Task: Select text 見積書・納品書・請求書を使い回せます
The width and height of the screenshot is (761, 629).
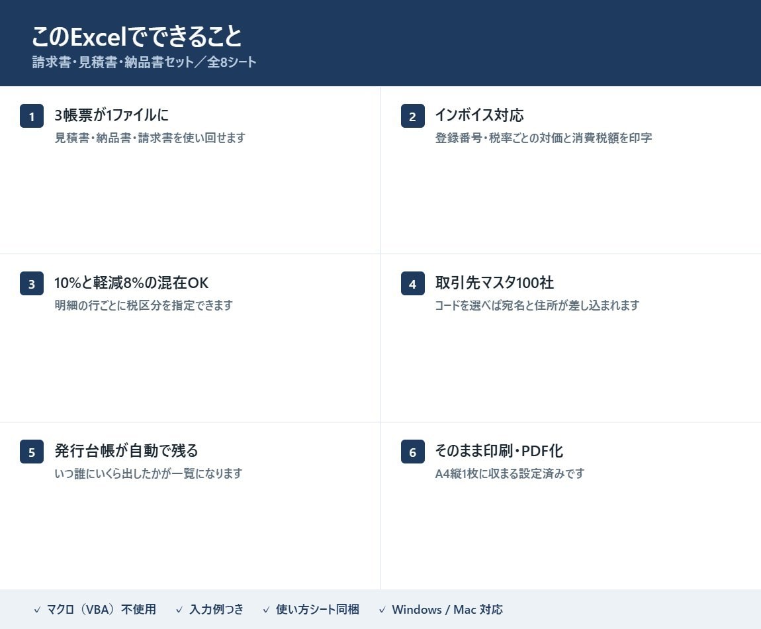Action: [150, 138]
